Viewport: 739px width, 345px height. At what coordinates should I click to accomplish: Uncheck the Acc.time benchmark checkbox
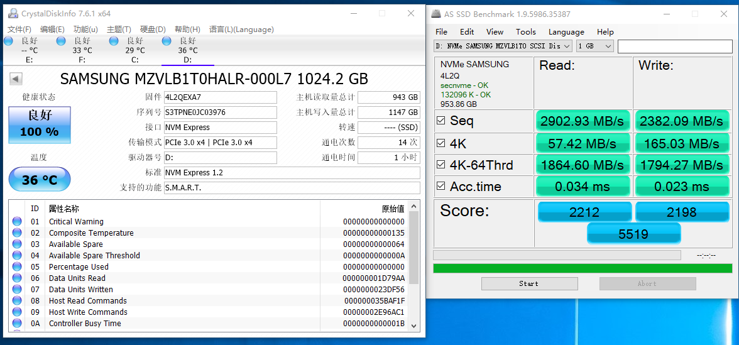coord(441,186)
